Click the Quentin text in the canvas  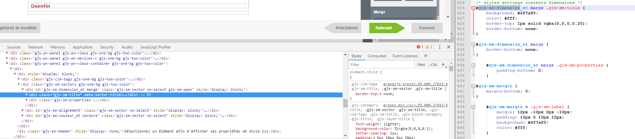pos(40,6)
